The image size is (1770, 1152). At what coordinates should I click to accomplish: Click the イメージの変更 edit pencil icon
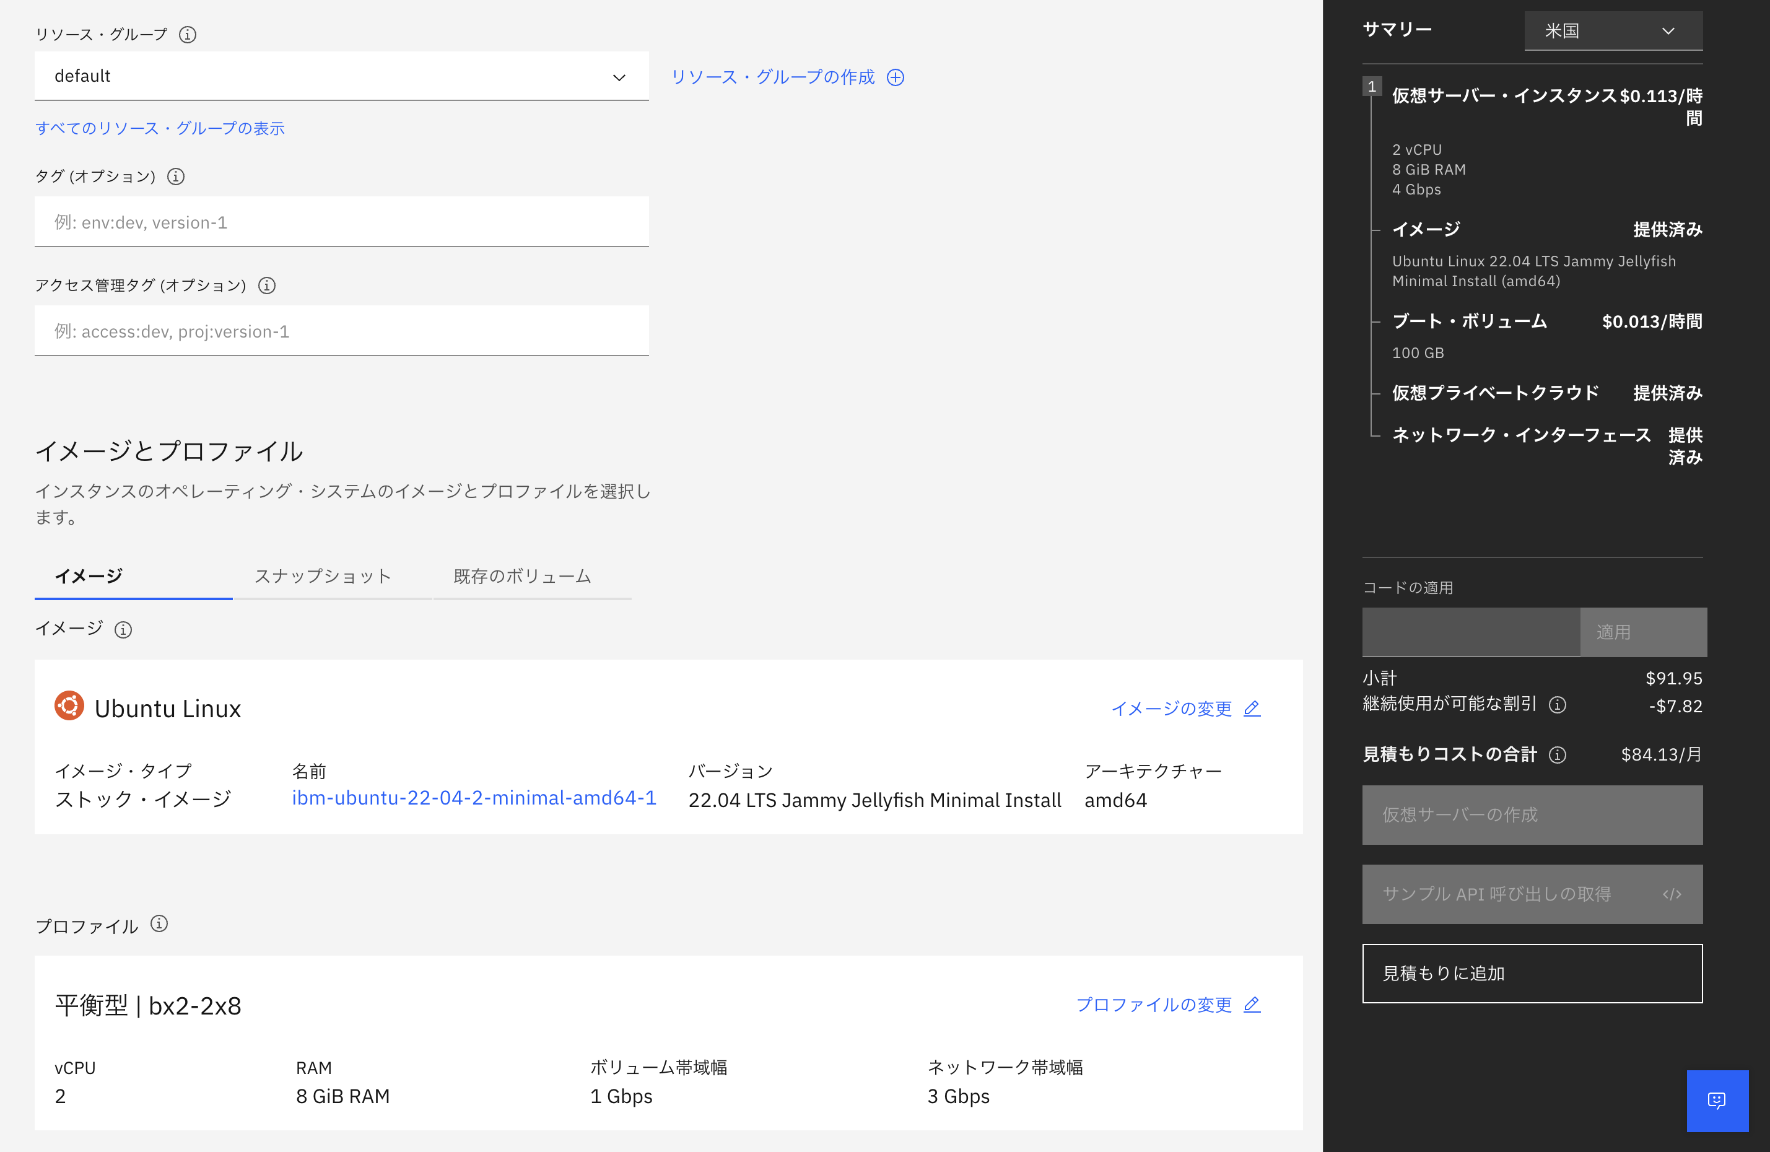coord(1252,709)
